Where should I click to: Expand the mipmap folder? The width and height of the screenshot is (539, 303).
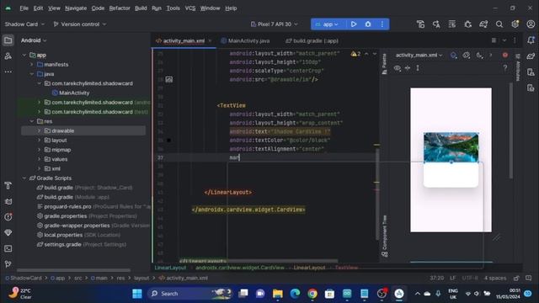tap(40, 150)
